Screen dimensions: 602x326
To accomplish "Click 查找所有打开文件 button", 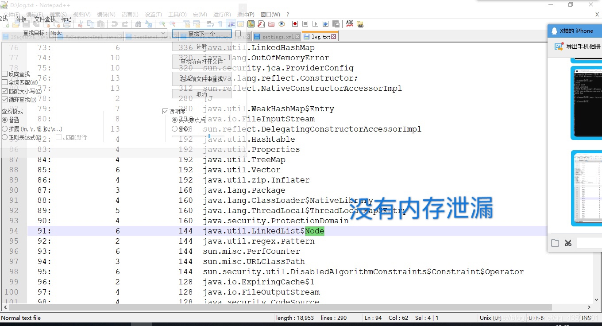I will click(201, 62).
